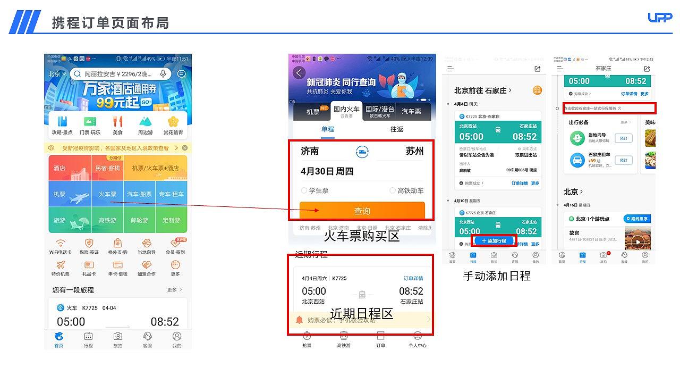
Task: Tap 预订 for 石家庄租车
Action: pyautogui.click(x=624, y=160)
